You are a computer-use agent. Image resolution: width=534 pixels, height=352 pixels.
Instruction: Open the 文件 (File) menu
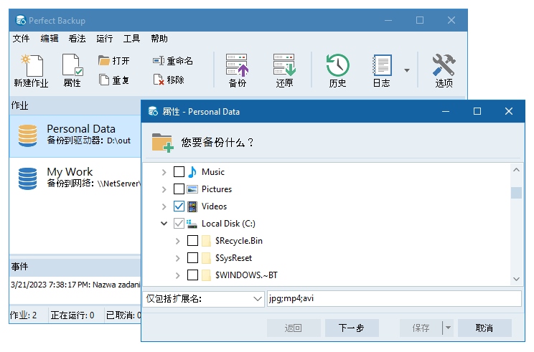[x=21, y=39]
